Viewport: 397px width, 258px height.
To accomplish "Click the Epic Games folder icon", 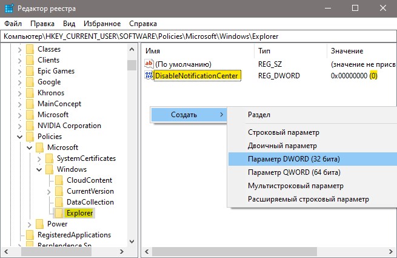I will (x=30, y=71).
